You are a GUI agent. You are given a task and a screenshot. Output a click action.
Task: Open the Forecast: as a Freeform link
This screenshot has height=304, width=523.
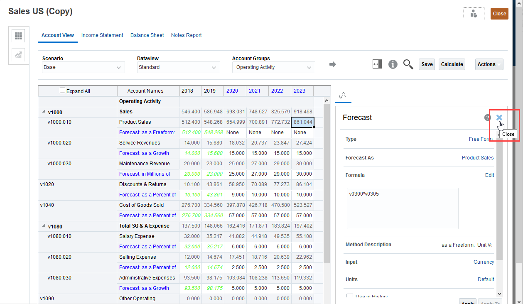point(147,132)
